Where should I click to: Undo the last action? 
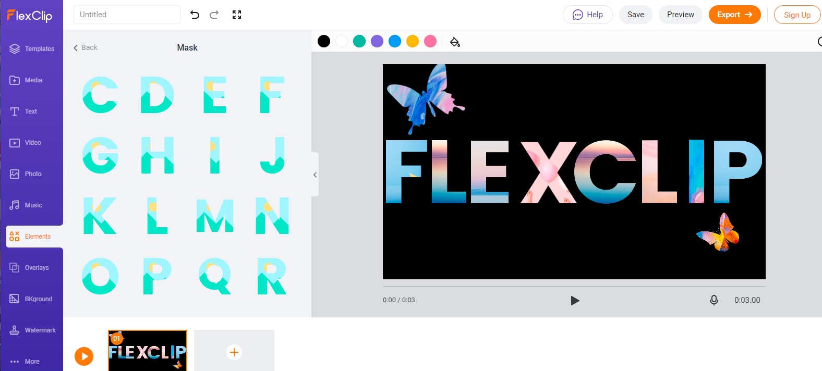point(195,15)
